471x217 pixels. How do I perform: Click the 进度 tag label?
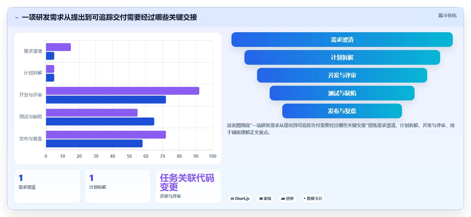(290, 198)
